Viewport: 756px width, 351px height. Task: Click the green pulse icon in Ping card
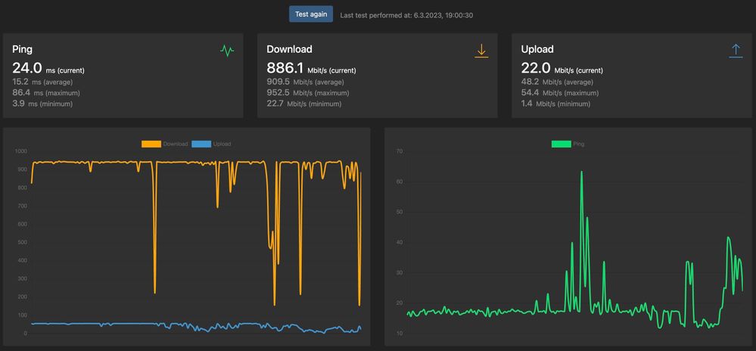pos(227,50)
